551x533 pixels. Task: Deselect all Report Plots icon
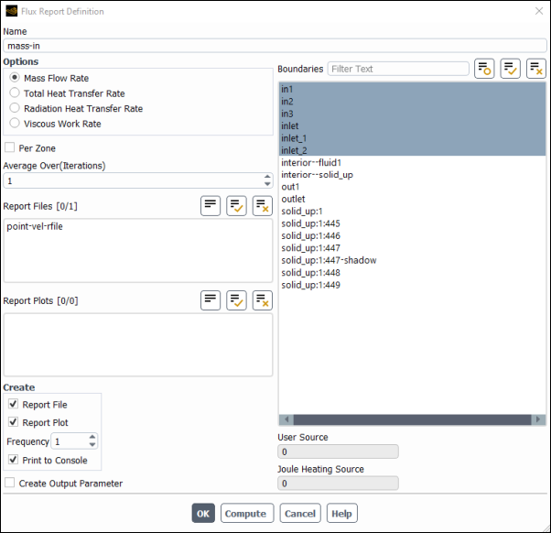click(x=263, y=300)
